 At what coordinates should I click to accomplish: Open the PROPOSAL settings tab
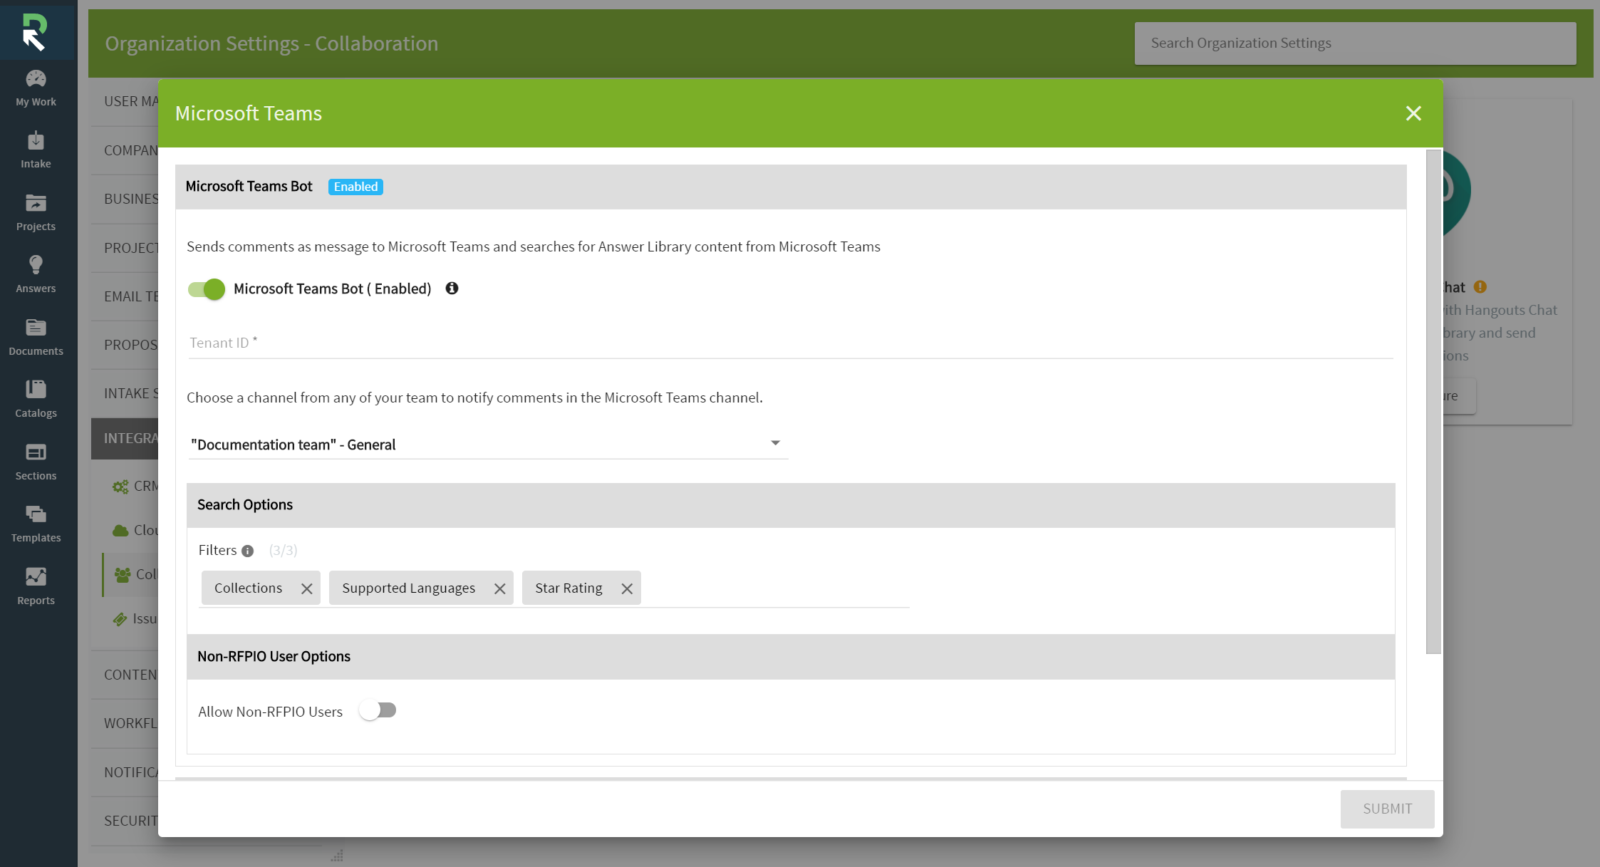tap(125, 345)
